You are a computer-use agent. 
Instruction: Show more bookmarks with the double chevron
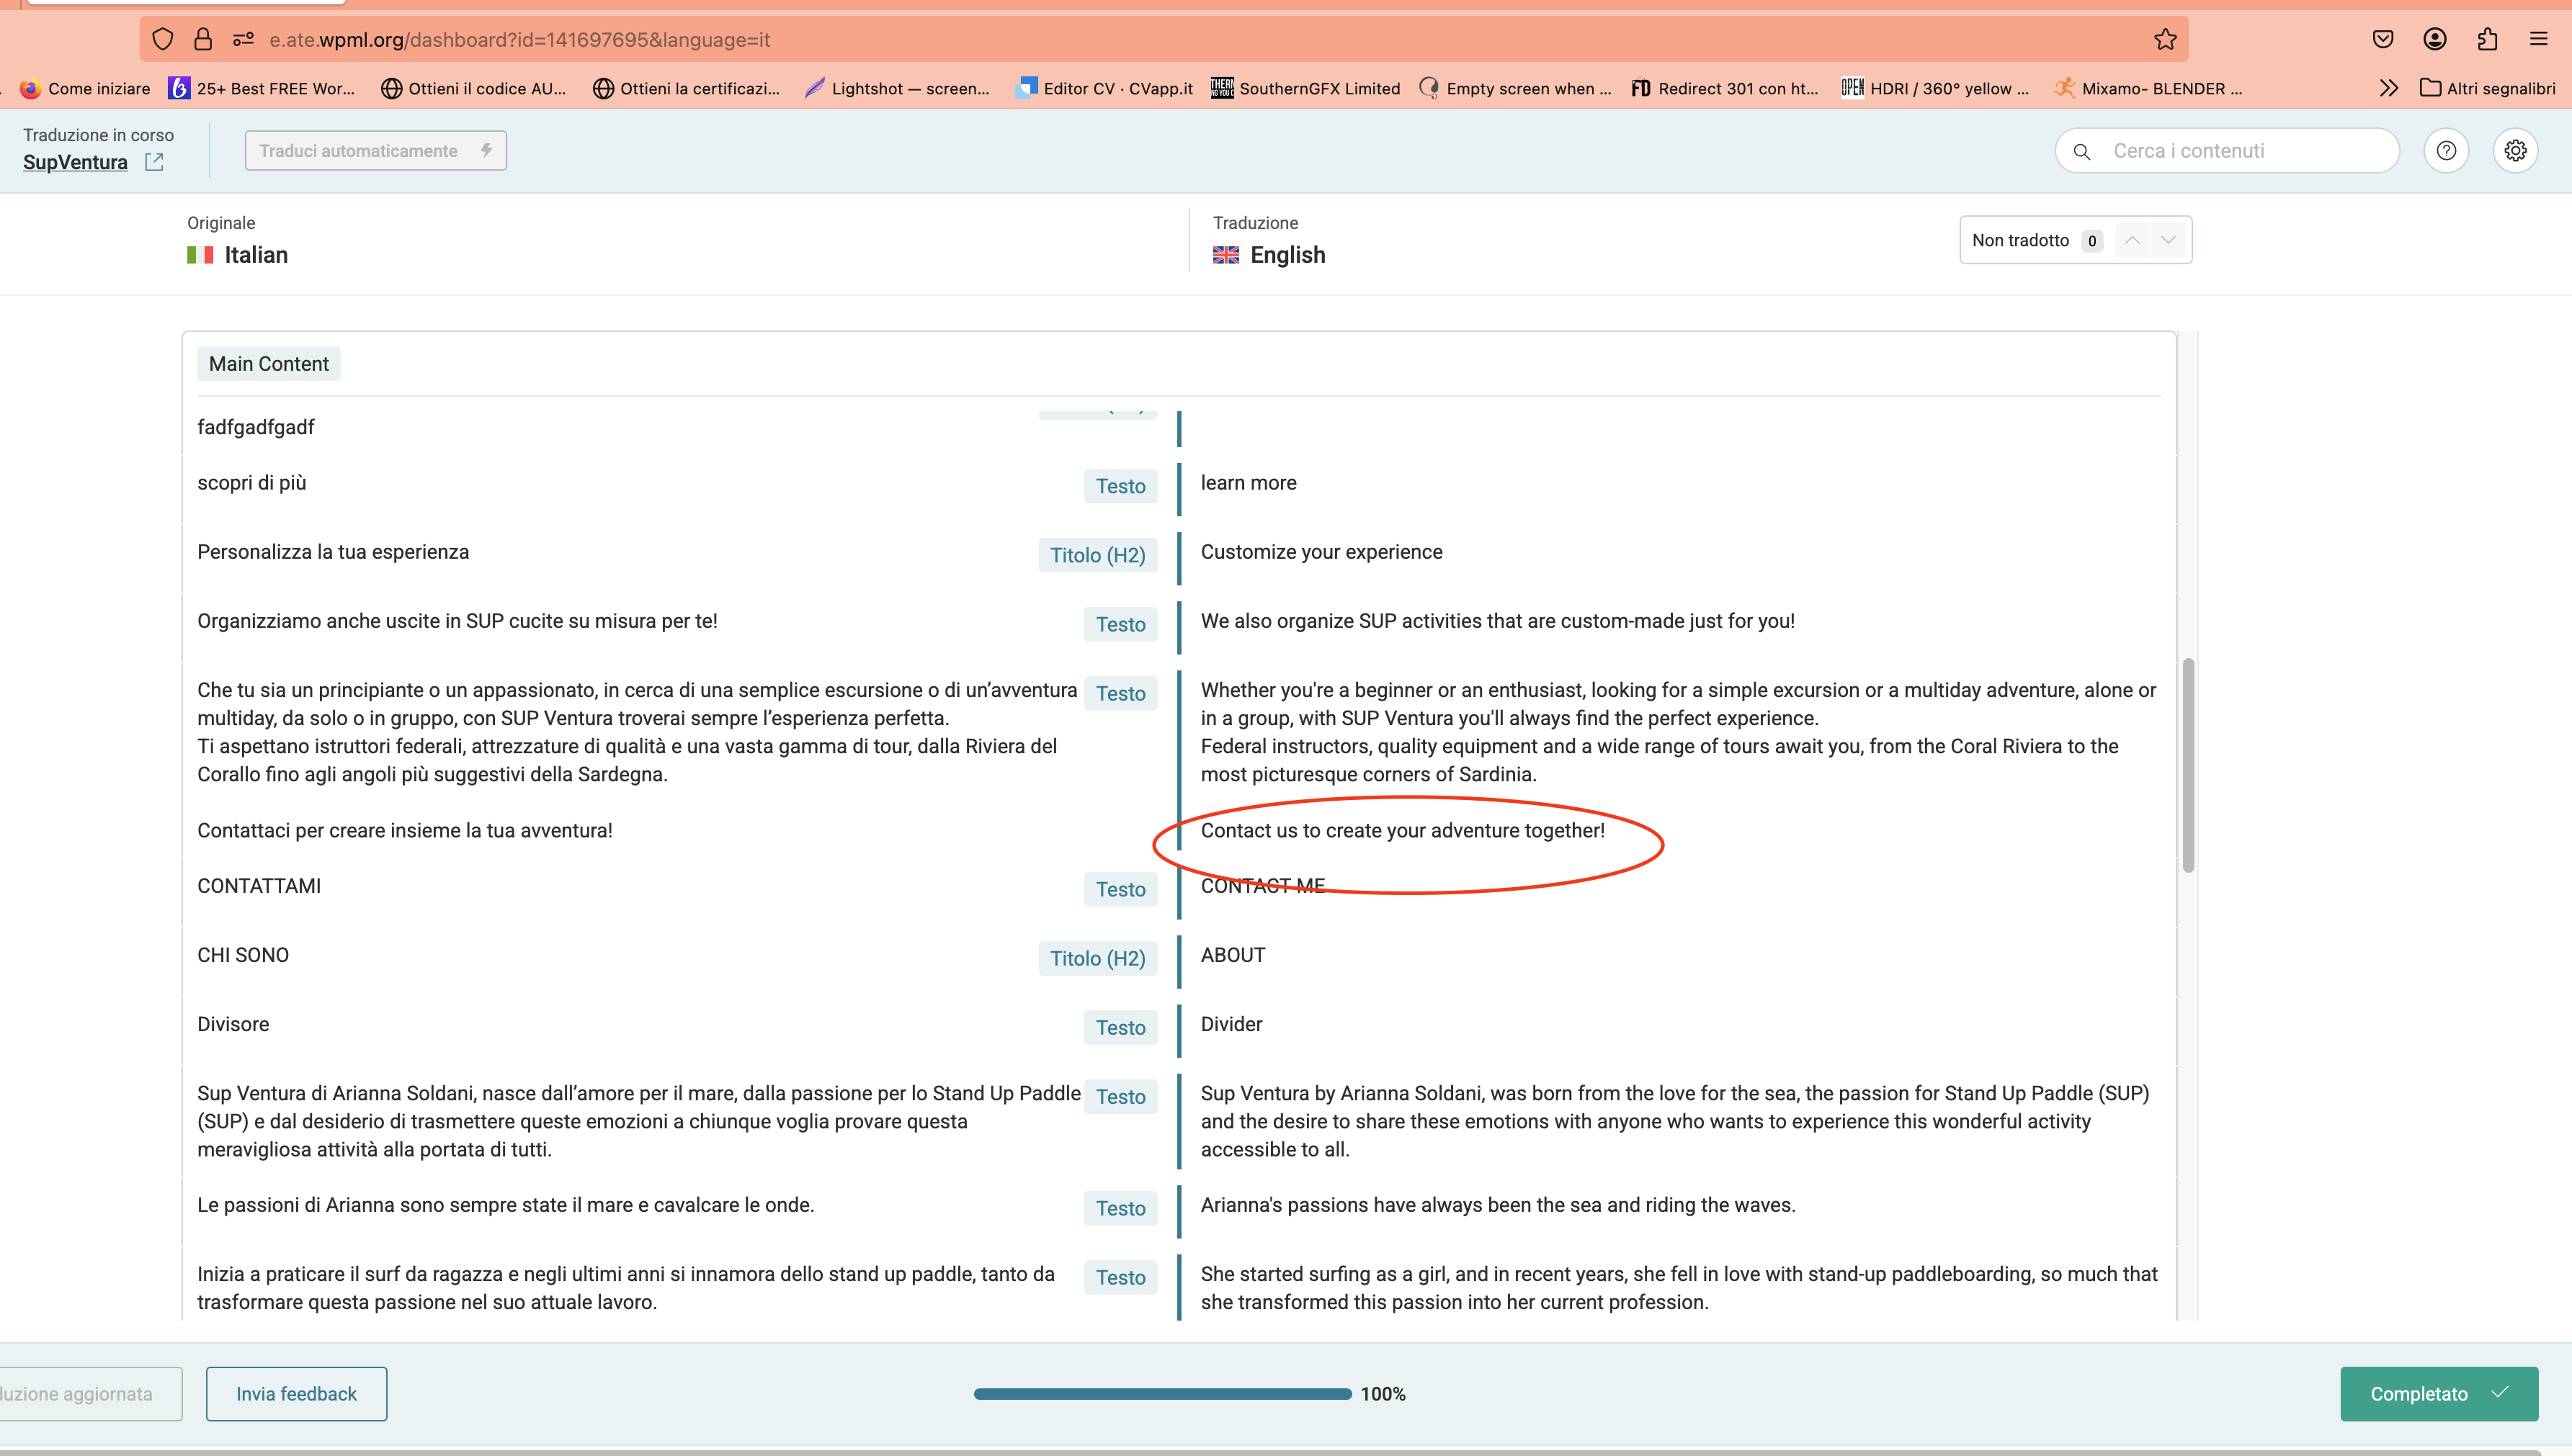coord(2389,88)
